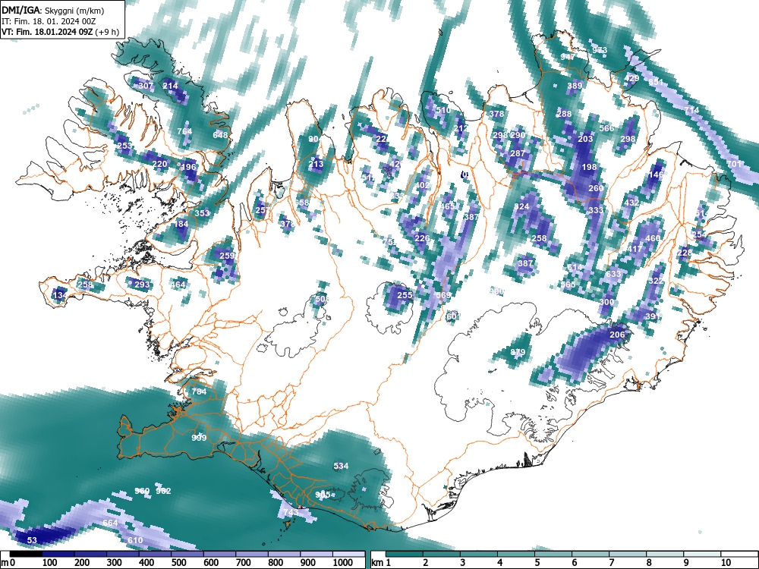Click the visibility value "905" on south coast
Screen dimensions: 759x569
(x=323, y=495)
